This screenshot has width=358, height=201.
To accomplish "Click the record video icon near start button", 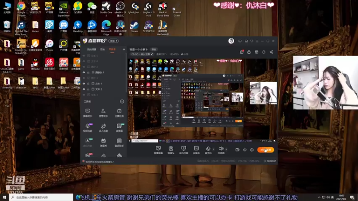I will tap(237, 150).
